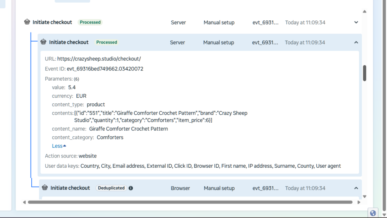Collapse the expanded Server event details chevron

pos(356,42)
